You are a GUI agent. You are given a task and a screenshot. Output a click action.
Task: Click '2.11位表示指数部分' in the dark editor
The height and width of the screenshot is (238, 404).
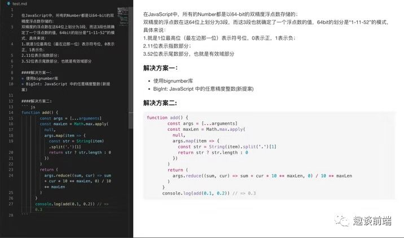[40, 55]
